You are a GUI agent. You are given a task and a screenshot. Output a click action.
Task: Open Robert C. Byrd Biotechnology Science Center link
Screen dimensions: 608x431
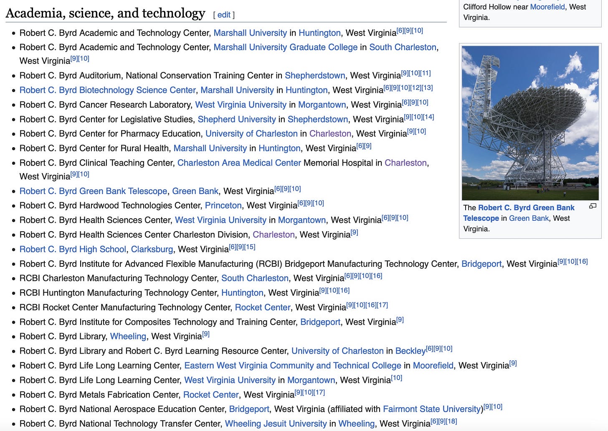[108, 90]
